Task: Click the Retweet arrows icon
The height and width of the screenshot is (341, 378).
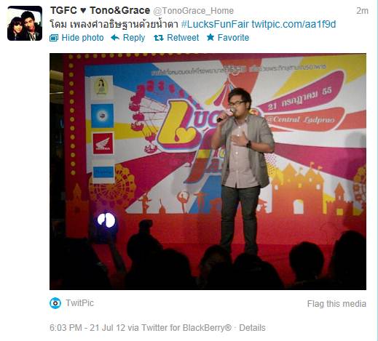Action: pos(159,38)
